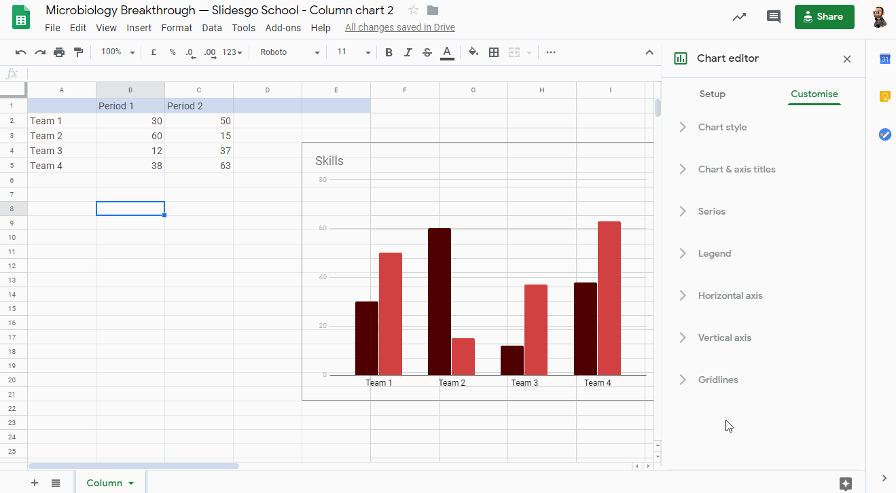Open the 123 number format dropdown
The image size is (896, 493).
pos(233,52)
